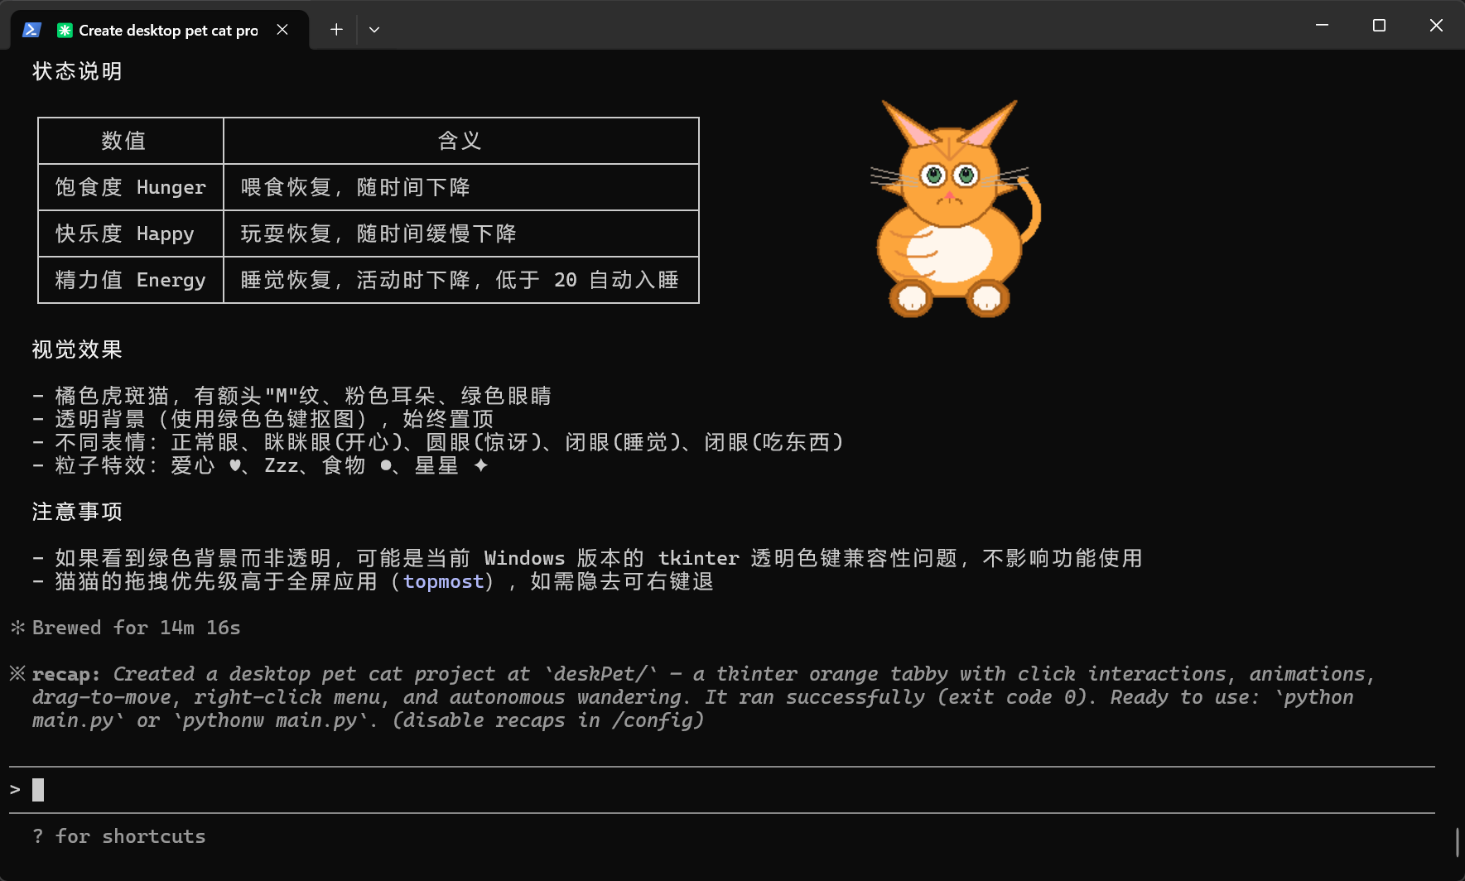
Task: Click the '粒子特效' bullet line
Action: (261, 465)
